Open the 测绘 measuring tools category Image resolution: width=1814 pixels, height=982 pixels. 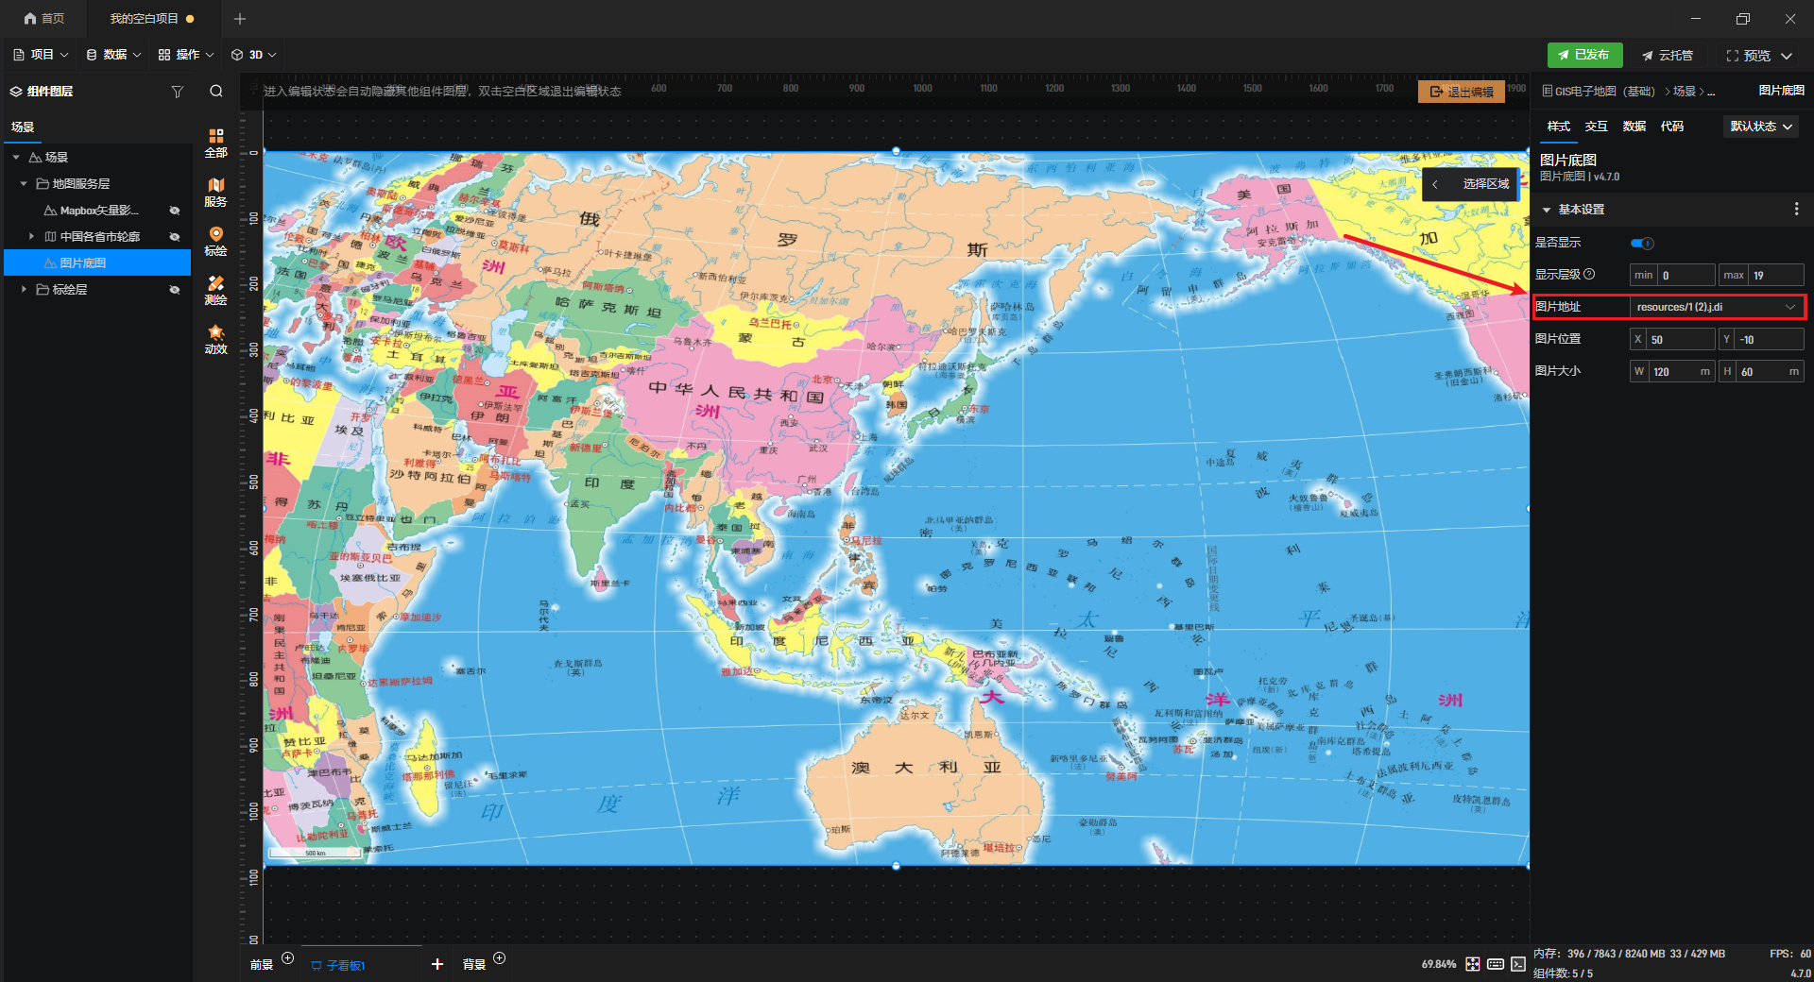tap(215, 290)
